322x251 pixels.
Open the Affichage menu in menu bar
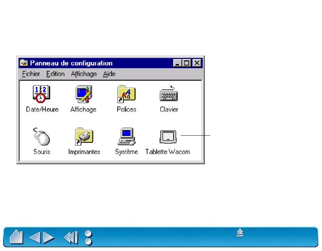point(84,74)
